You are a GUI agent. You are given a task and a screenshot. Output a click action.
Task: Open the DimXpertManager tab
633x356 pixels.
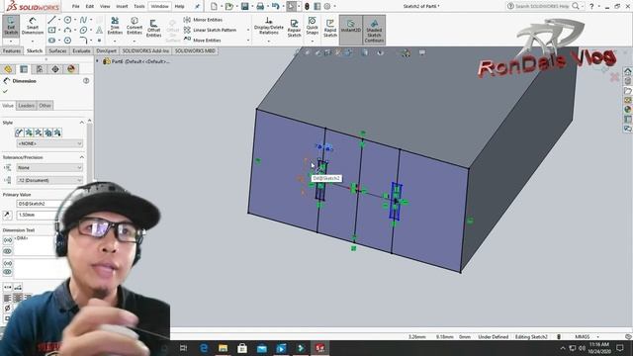(55, 69)
